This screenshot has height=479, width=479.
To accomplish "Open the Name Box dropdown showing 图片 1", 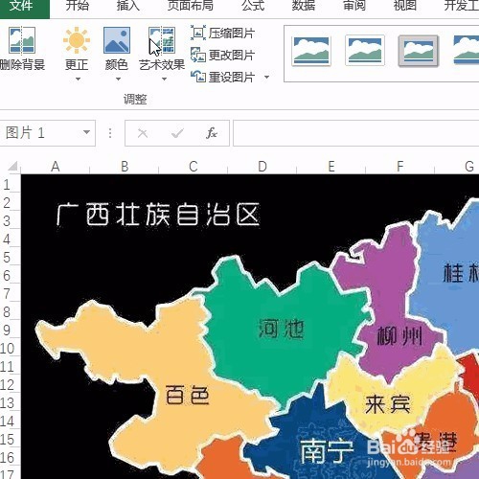I will pyautogui.click(x=86, y=132).
